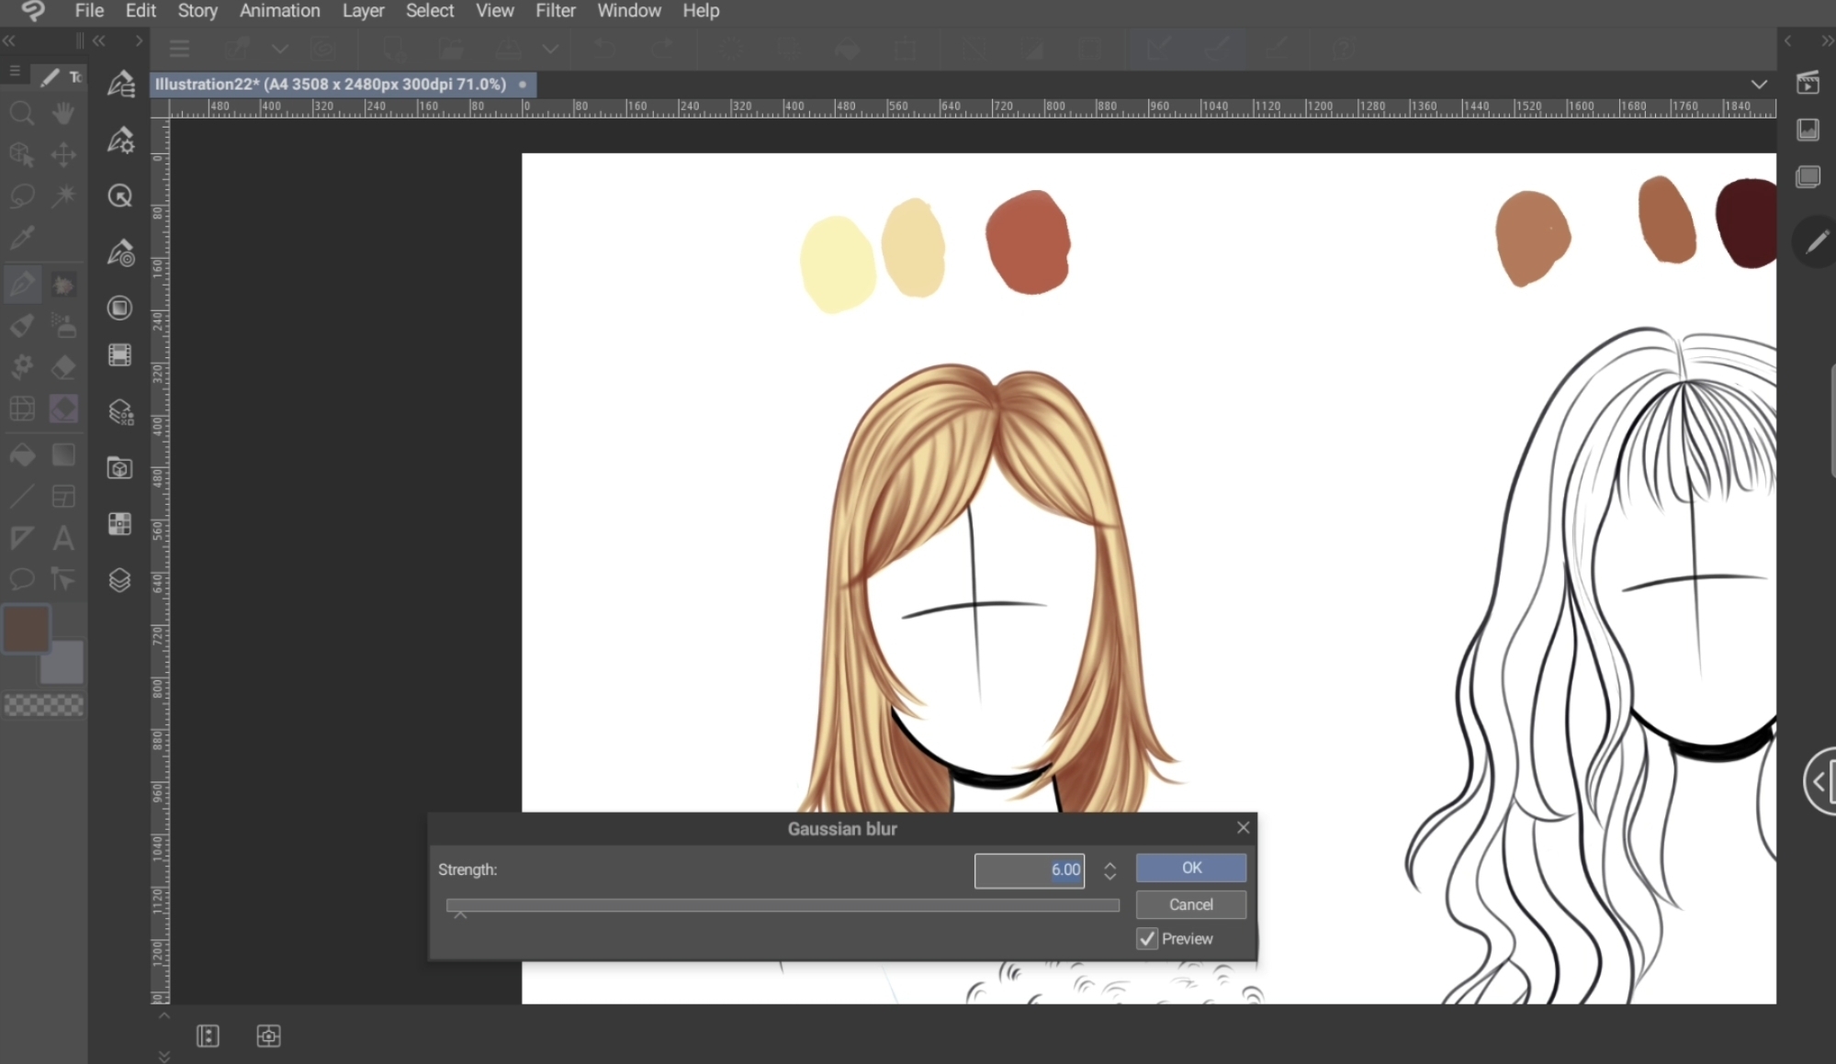Open the 3D Material folder icon
This screenshot has height=1064, width=1836.
(x=120, y=468)
